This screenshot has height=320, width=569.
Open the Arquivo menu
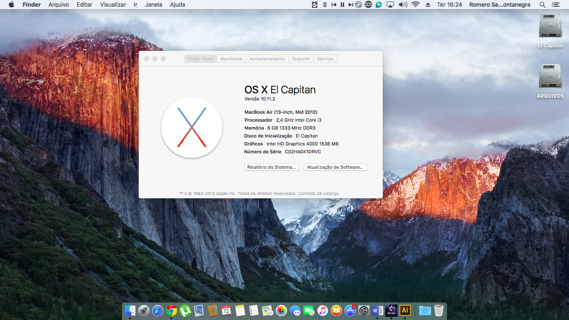[59, 5]
